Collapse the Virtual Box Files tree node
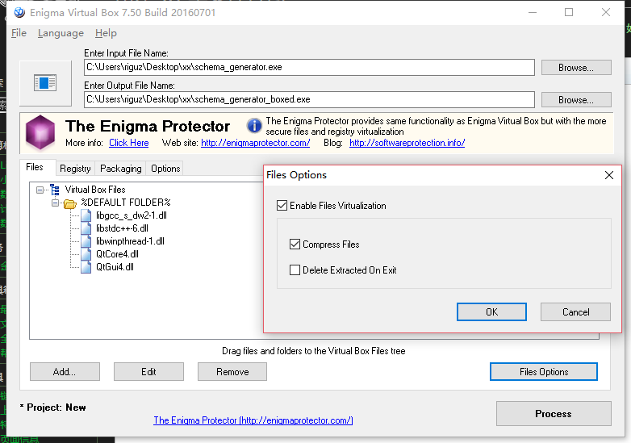Viewport: 631px width, 443px height. point(40,190)
